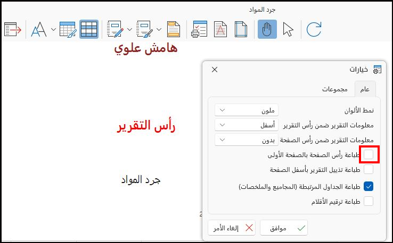
Task: Open معلومات التقرير ضمن رأس التقرير dropdown
Action: tap(247, 125)
